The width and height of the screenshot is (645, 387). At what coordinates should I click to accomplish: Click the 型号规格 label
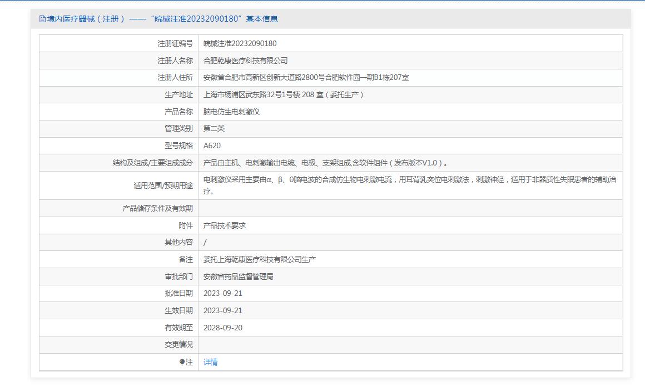(178, 146)
